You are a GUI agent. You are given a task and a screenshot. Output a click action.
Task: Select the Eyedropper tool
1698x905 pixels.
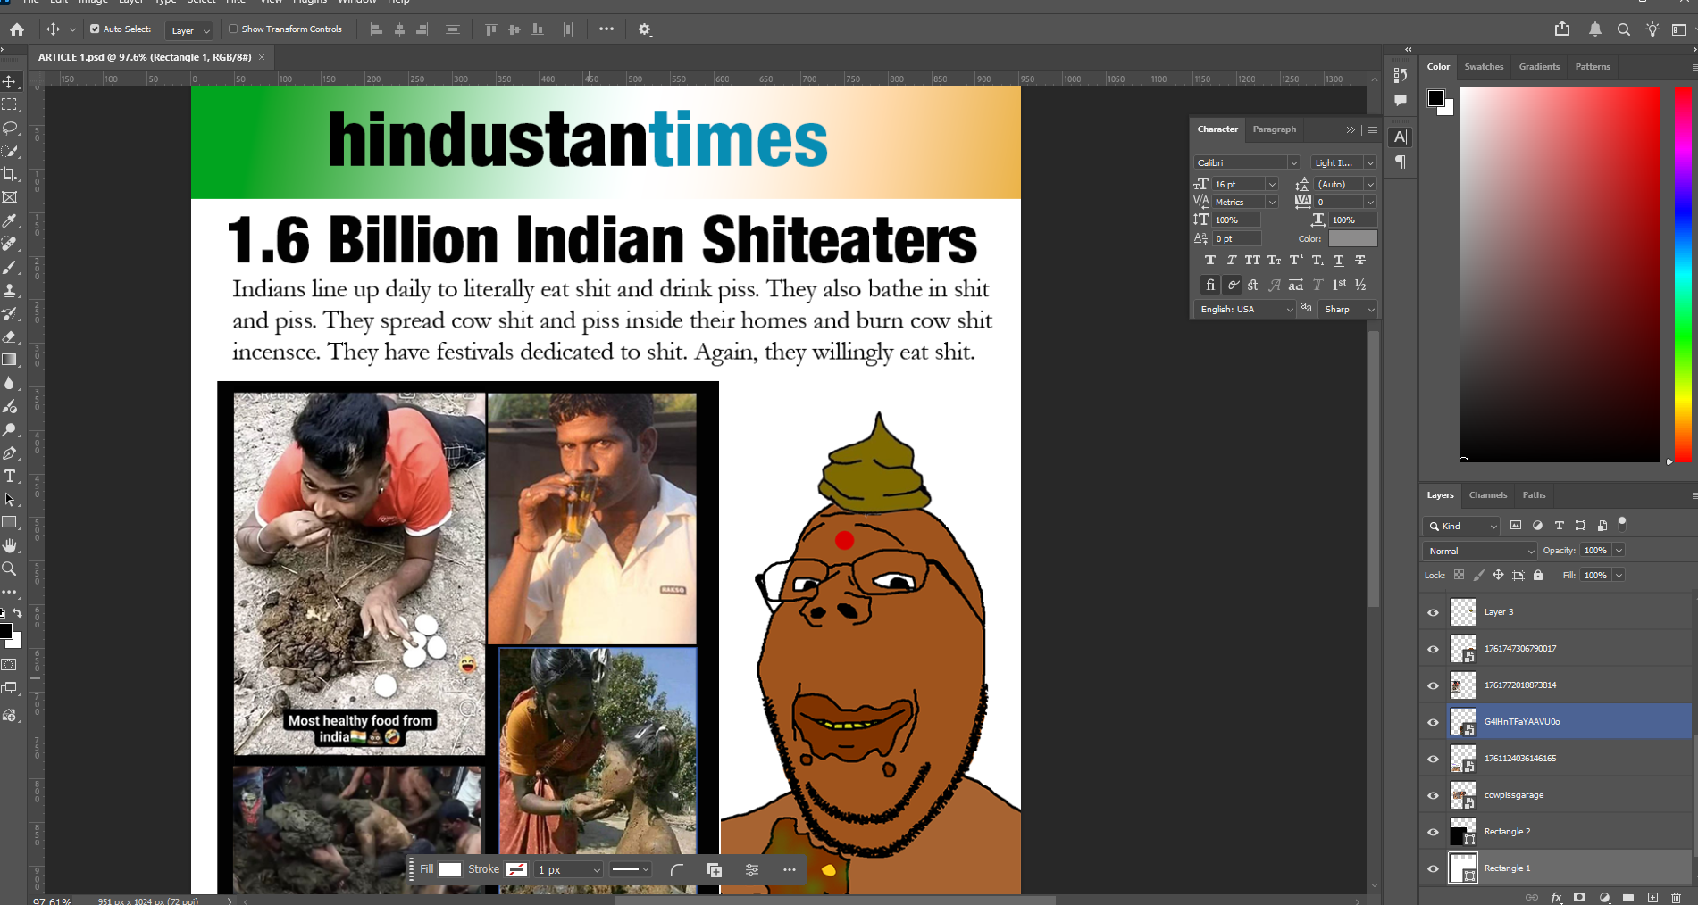(x=10, y=220)
